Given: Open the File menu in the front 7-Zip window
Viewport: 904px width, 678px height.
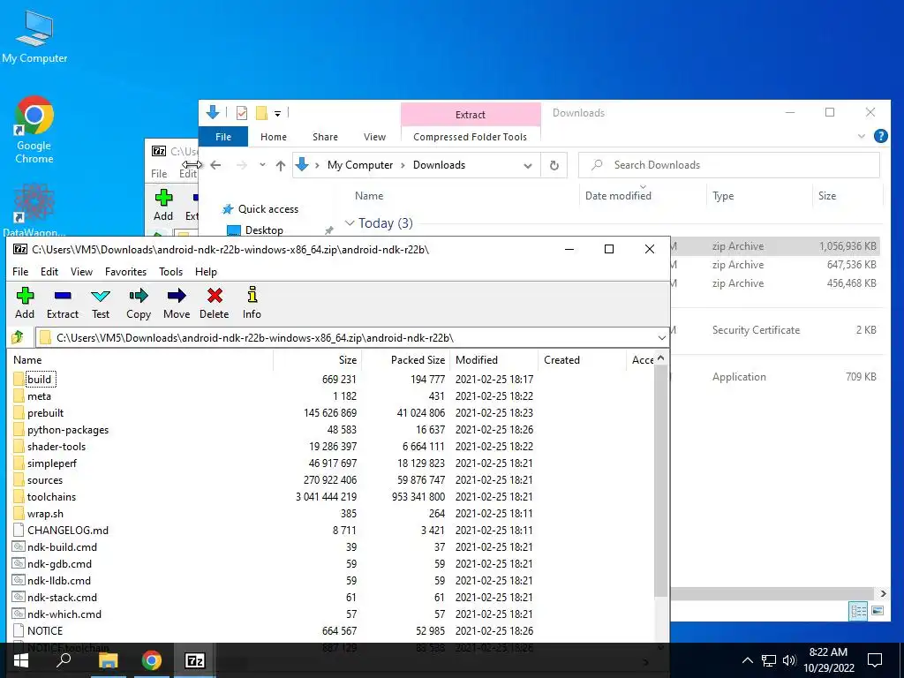Looking at the screenshot, I should (x=20, y=272).
